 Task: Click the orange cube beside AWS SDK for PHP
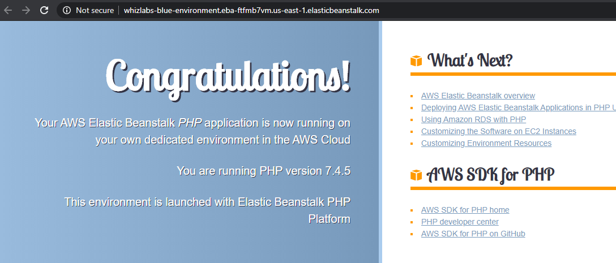(x=416, y=175)
